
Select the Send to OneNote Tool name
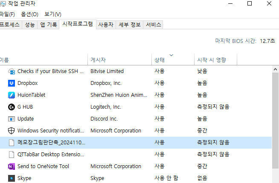tap(43, 166)
